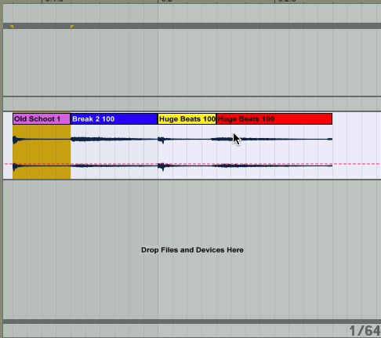Select the yellow Huge Beats 100 clip

pyautogui.click(x=187, y=119)
